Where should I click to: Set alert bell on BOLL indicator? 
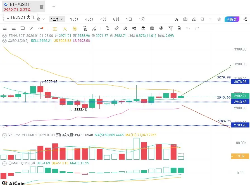pos(10,41)
